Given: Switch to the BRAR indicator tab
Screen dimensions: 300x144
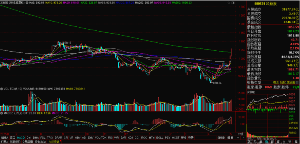Looking at the screenshot, I should [58, 138].
